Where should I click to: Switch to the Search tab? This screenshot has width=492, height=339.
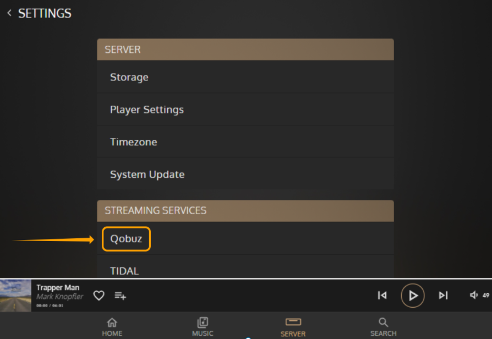pyautogui.click(x=384, y=327)
